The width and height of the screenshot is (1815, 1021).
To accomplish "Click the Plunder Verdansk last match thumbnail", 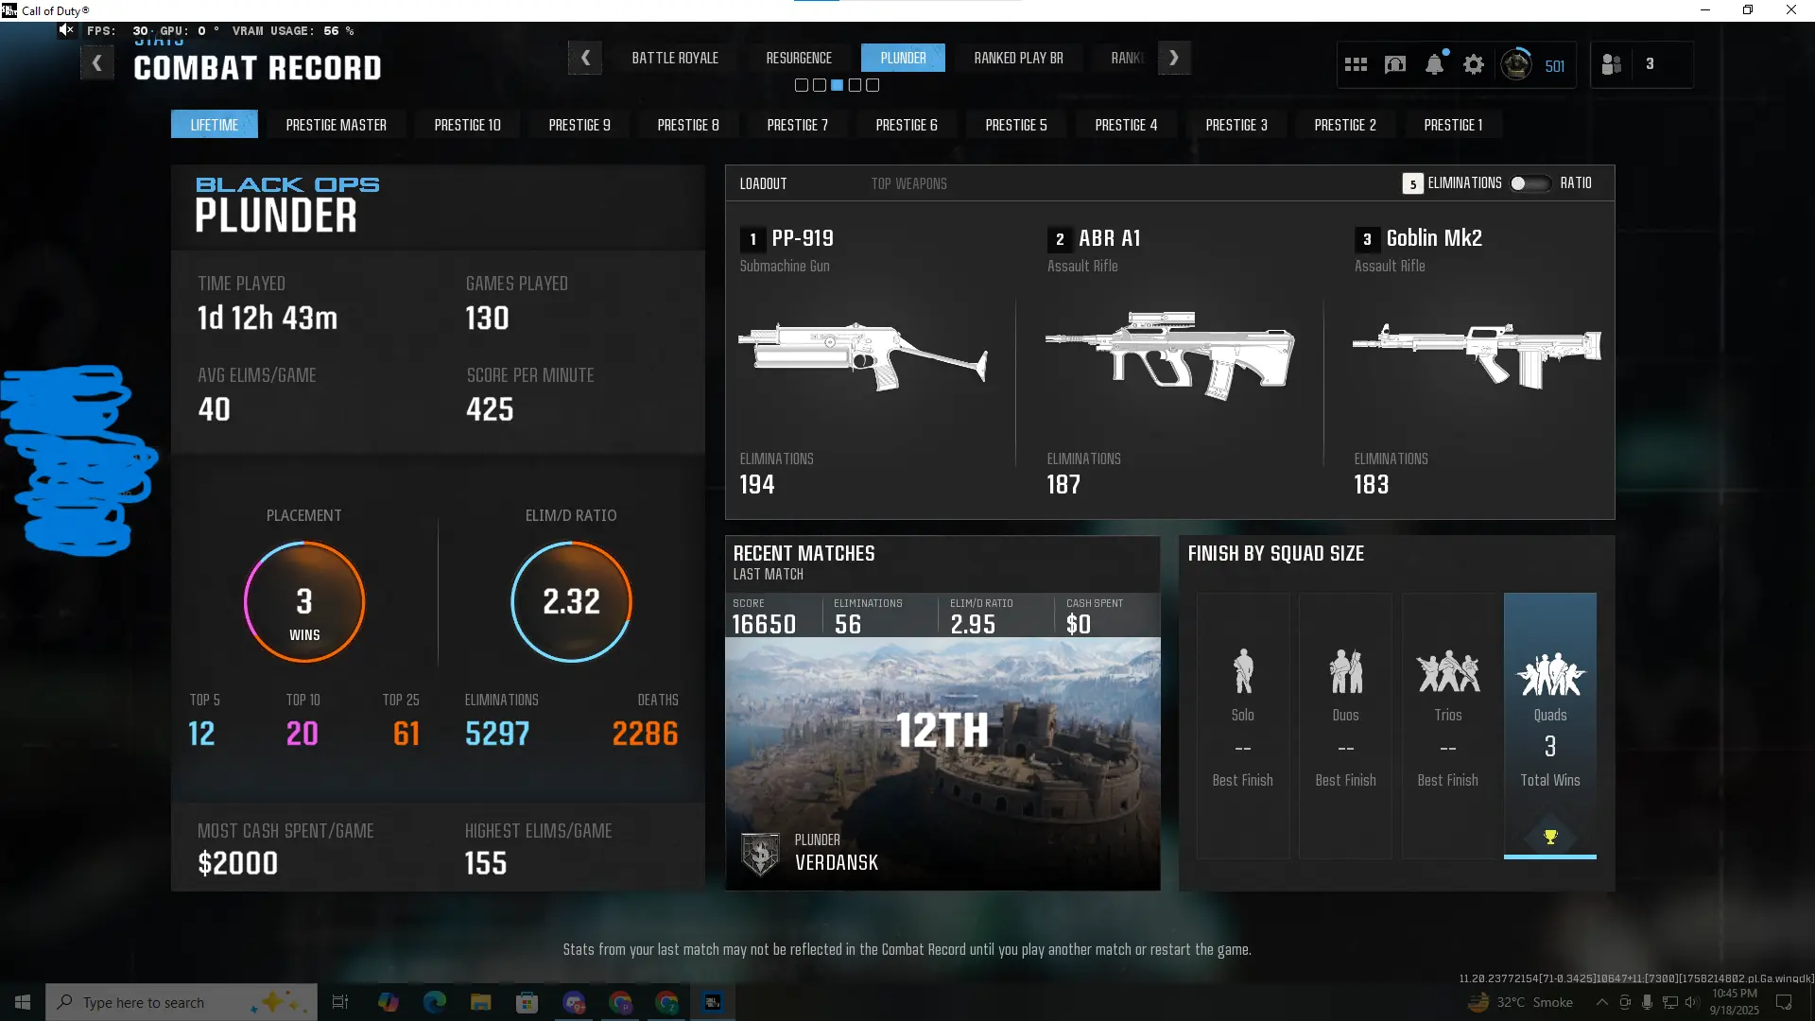I will click(942, 762).
